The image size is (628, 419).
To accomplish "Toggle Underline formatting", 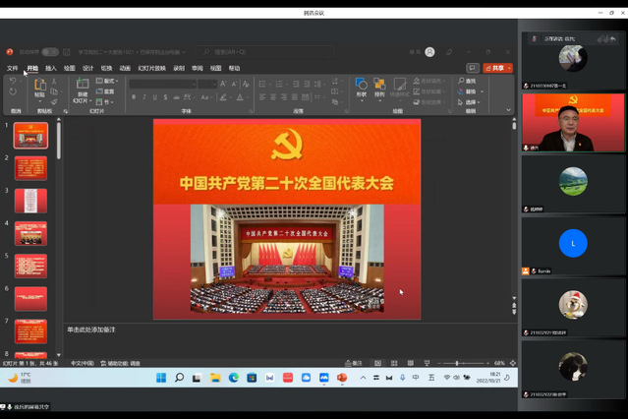I will coord(154,97).
